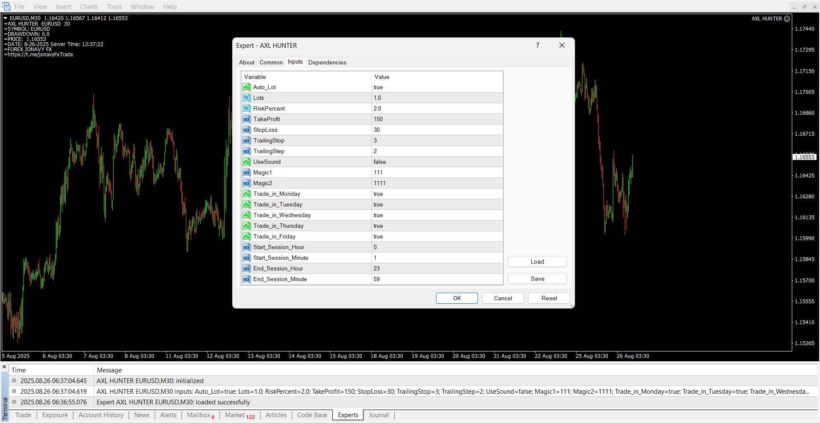The height and width of the screenshot is (424, 820).
Task: Switch to the Common tab
Action: point(271,62)
